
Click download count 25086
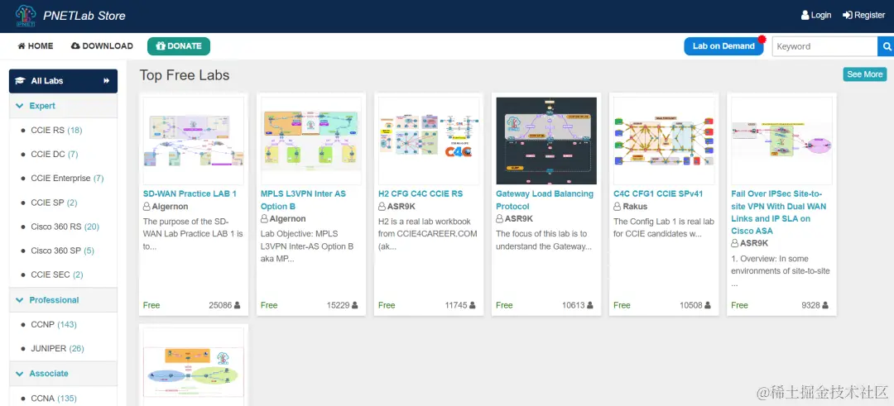click(x=220, y=305)
